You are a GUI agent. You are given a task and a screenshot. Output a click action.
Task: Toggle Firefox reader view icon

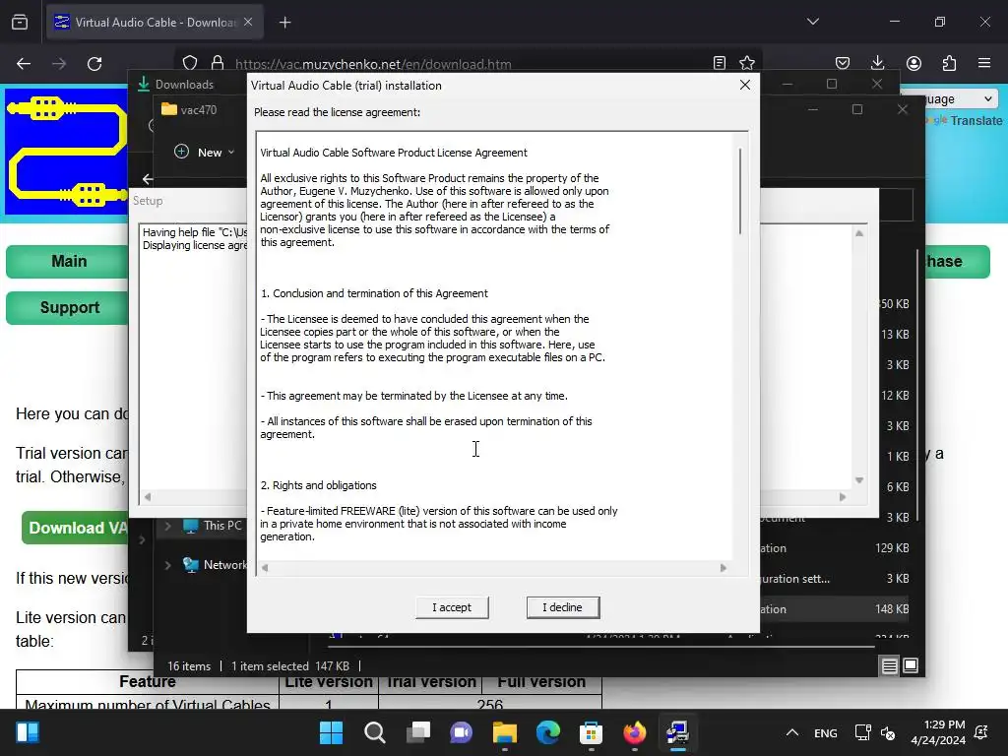point(720,63)
